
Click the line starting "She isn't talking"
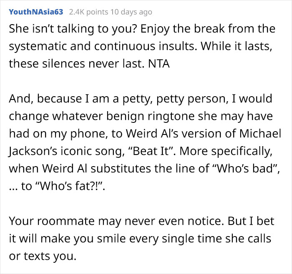(142, 29)
